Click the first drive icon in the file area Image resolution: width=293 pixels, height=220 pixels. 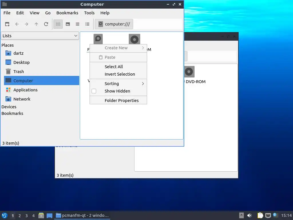pos(98,39)
